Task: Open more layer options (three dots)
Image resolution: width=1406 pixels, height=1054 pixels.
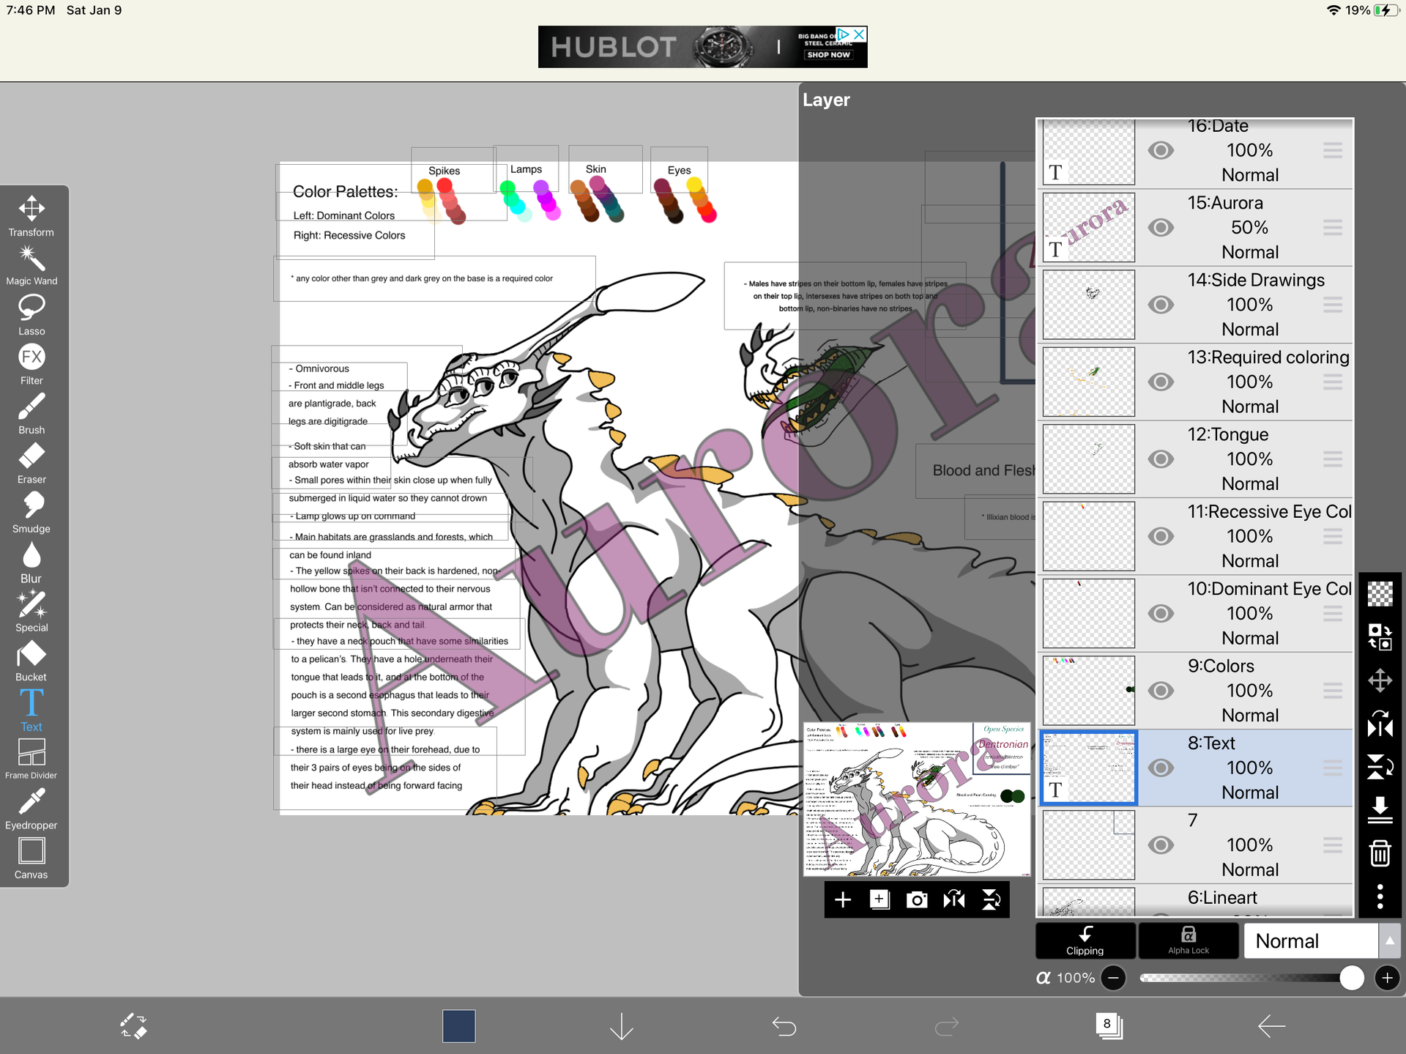Action: [1380, 897]
